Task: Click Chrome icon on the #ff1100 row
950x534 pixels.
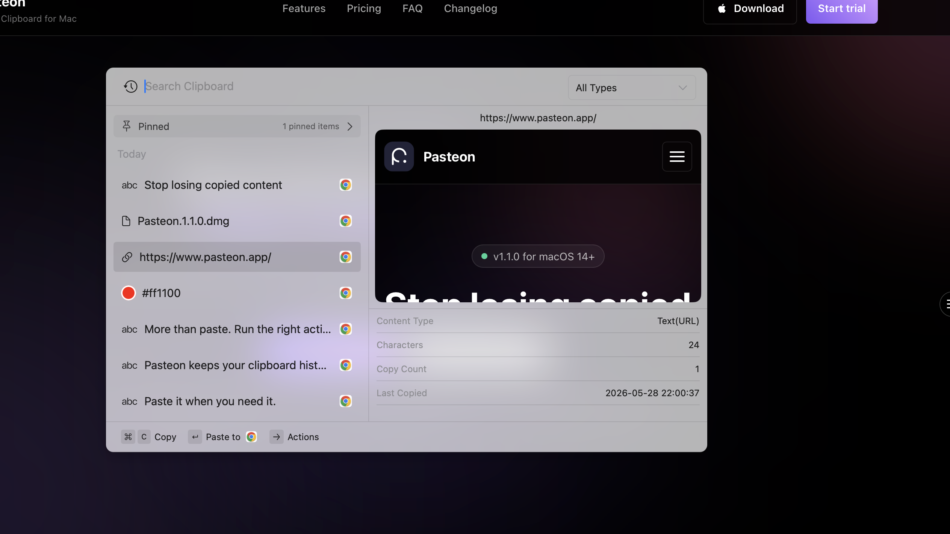Action: click(345, 293)
